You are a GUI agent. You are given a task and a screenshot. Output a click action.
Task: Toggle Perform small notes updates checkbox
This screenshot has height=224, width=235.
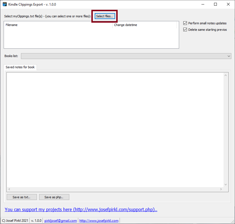(185, 23)
